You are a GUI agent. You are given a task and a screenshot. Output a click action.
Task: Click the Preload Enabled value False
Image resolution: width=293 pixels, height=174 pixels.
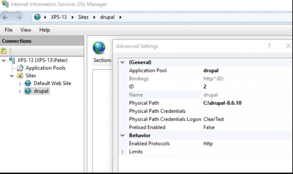pyautogui.click(x=209, y=127)
